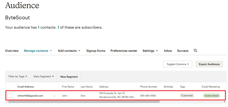Expand the Filter by Tags menu
Viewport: 228px width, 107px height.
18,76
